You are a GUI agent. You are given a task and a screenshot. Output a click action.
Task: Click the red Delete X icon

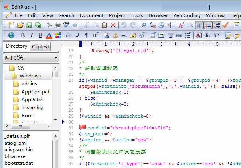click(x=113, y=25)
